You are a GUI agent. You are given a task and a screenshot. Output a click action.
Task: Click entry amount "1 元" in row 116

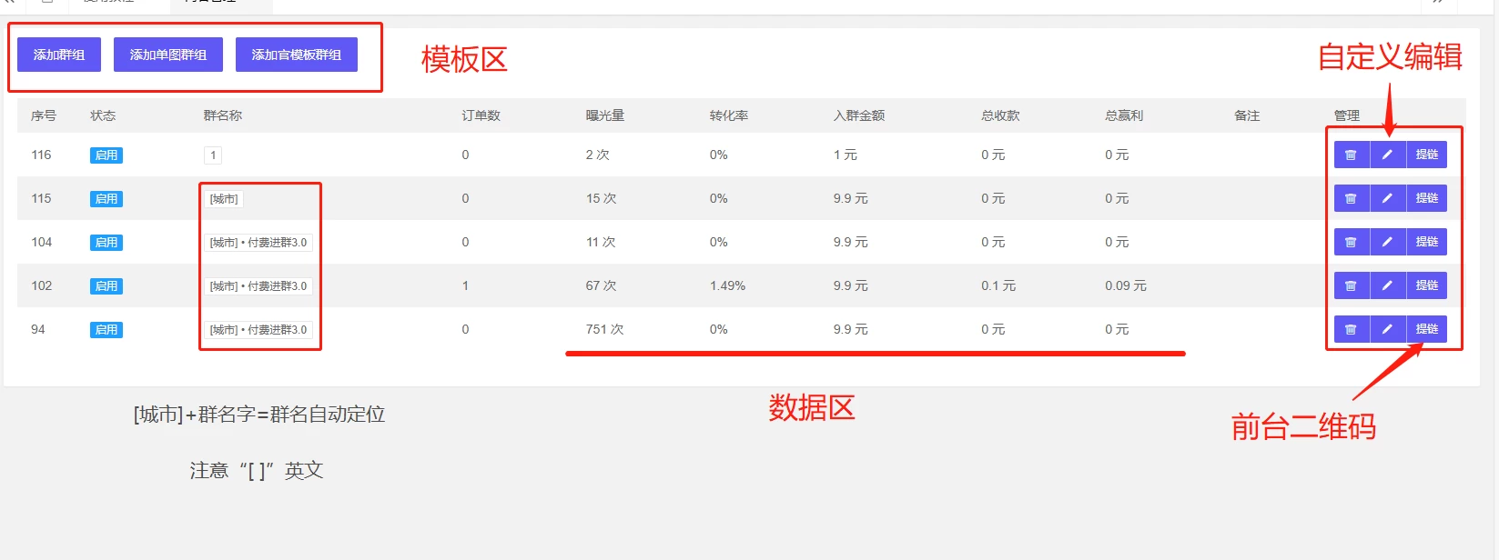pos(846,155)
